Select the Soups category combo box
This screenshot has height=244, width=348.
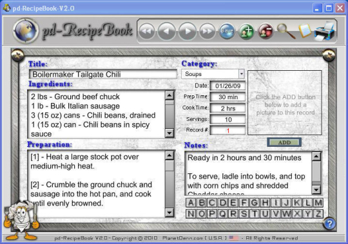point(213,74)
